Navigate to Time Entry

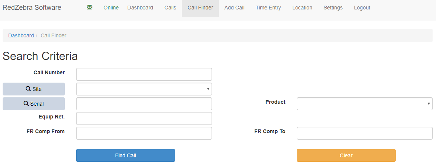268,8
